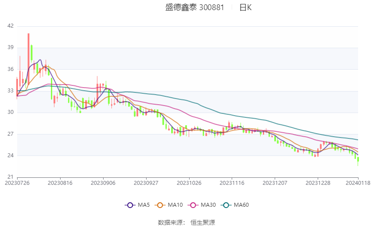Toggle the MA5 legend series
Screen dimensions: 373x226
[137, 205]
